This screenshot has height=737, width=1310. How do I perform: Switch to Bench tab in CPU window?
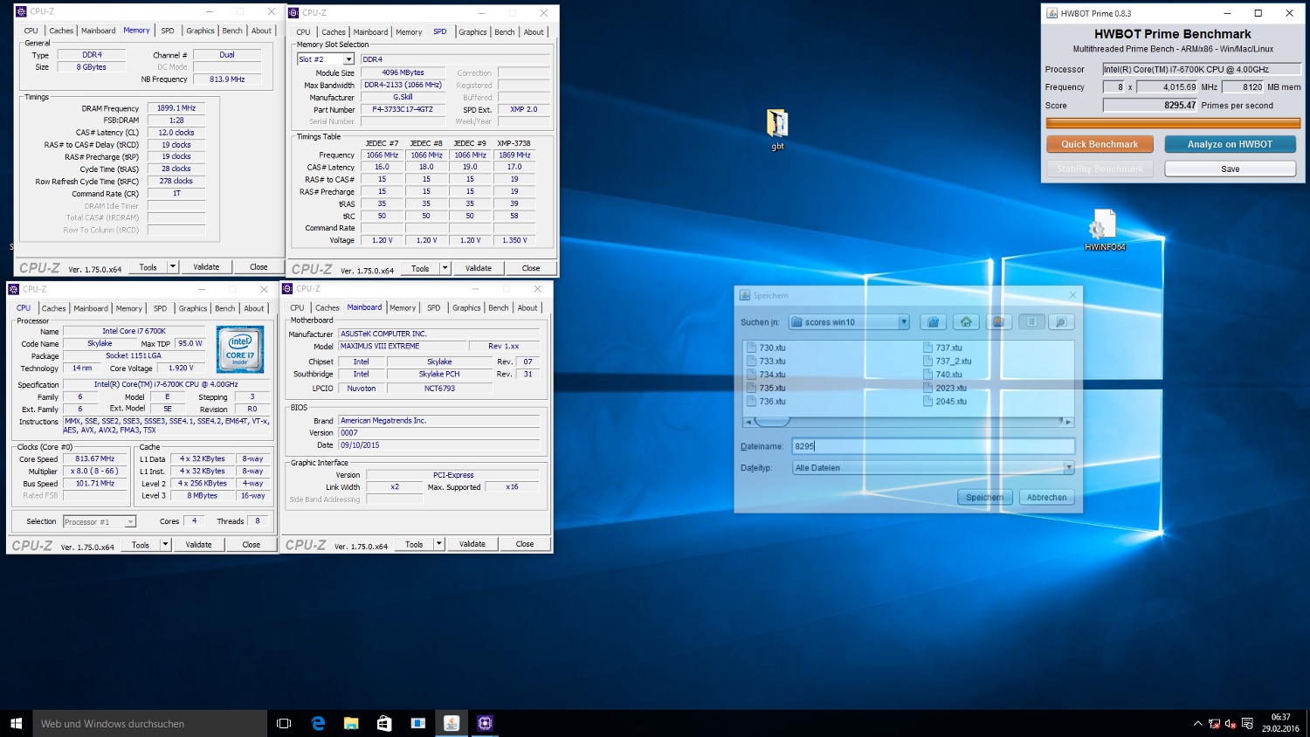[224, 308]
